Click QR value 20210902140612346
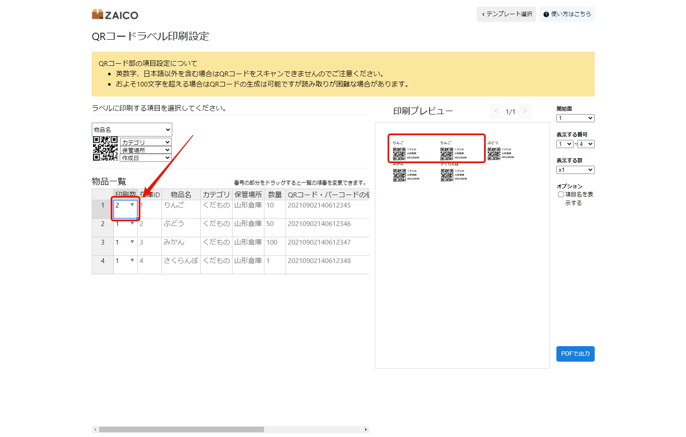Image resolution: width=686 pixels, height=437 pixels. click(x=319, y=224)
